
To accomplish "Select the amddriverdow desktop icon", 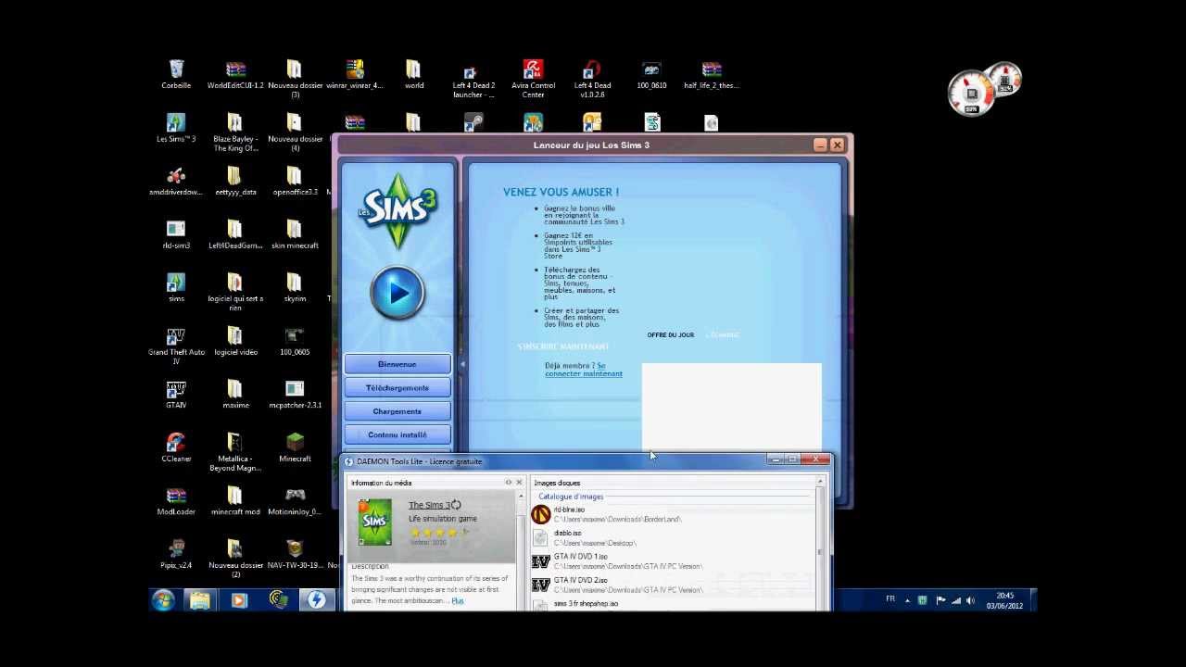I will 176,182.
